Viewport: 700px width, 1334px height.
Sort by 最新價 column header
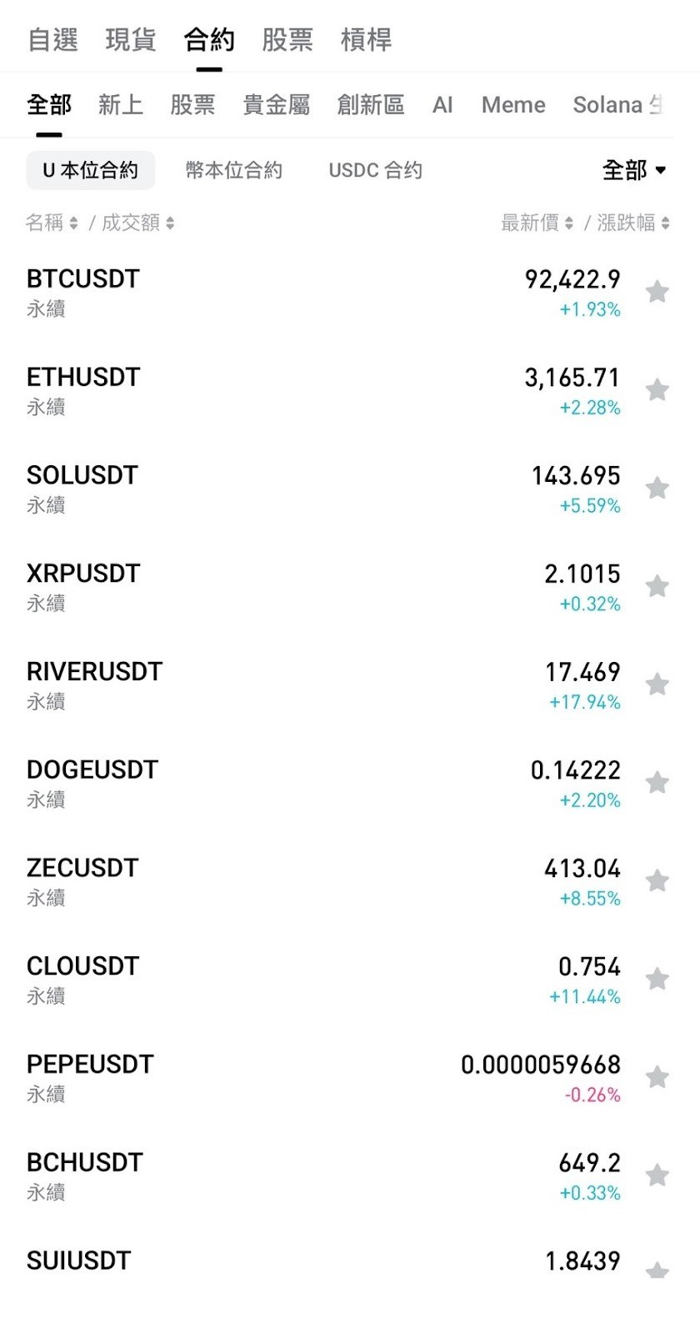click(537, 223)
